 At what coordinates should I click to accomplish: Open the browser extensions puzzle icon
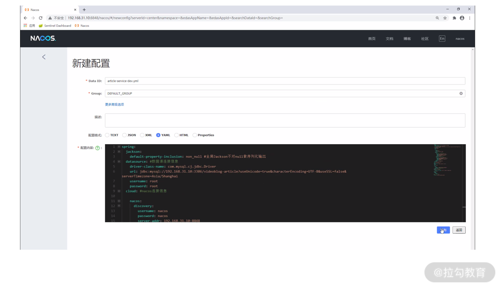[454, 18]
